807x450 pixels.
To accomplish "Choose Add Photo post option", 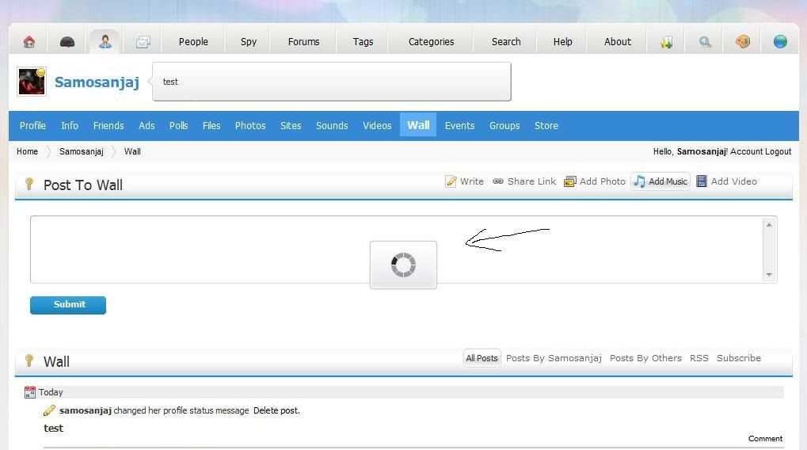I will pyautogui.click(x=595, y=181).
